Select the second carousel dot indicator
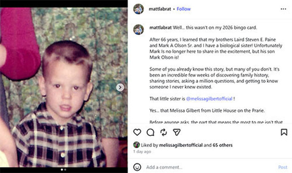 pyautogui.click(x=65, y=170)
